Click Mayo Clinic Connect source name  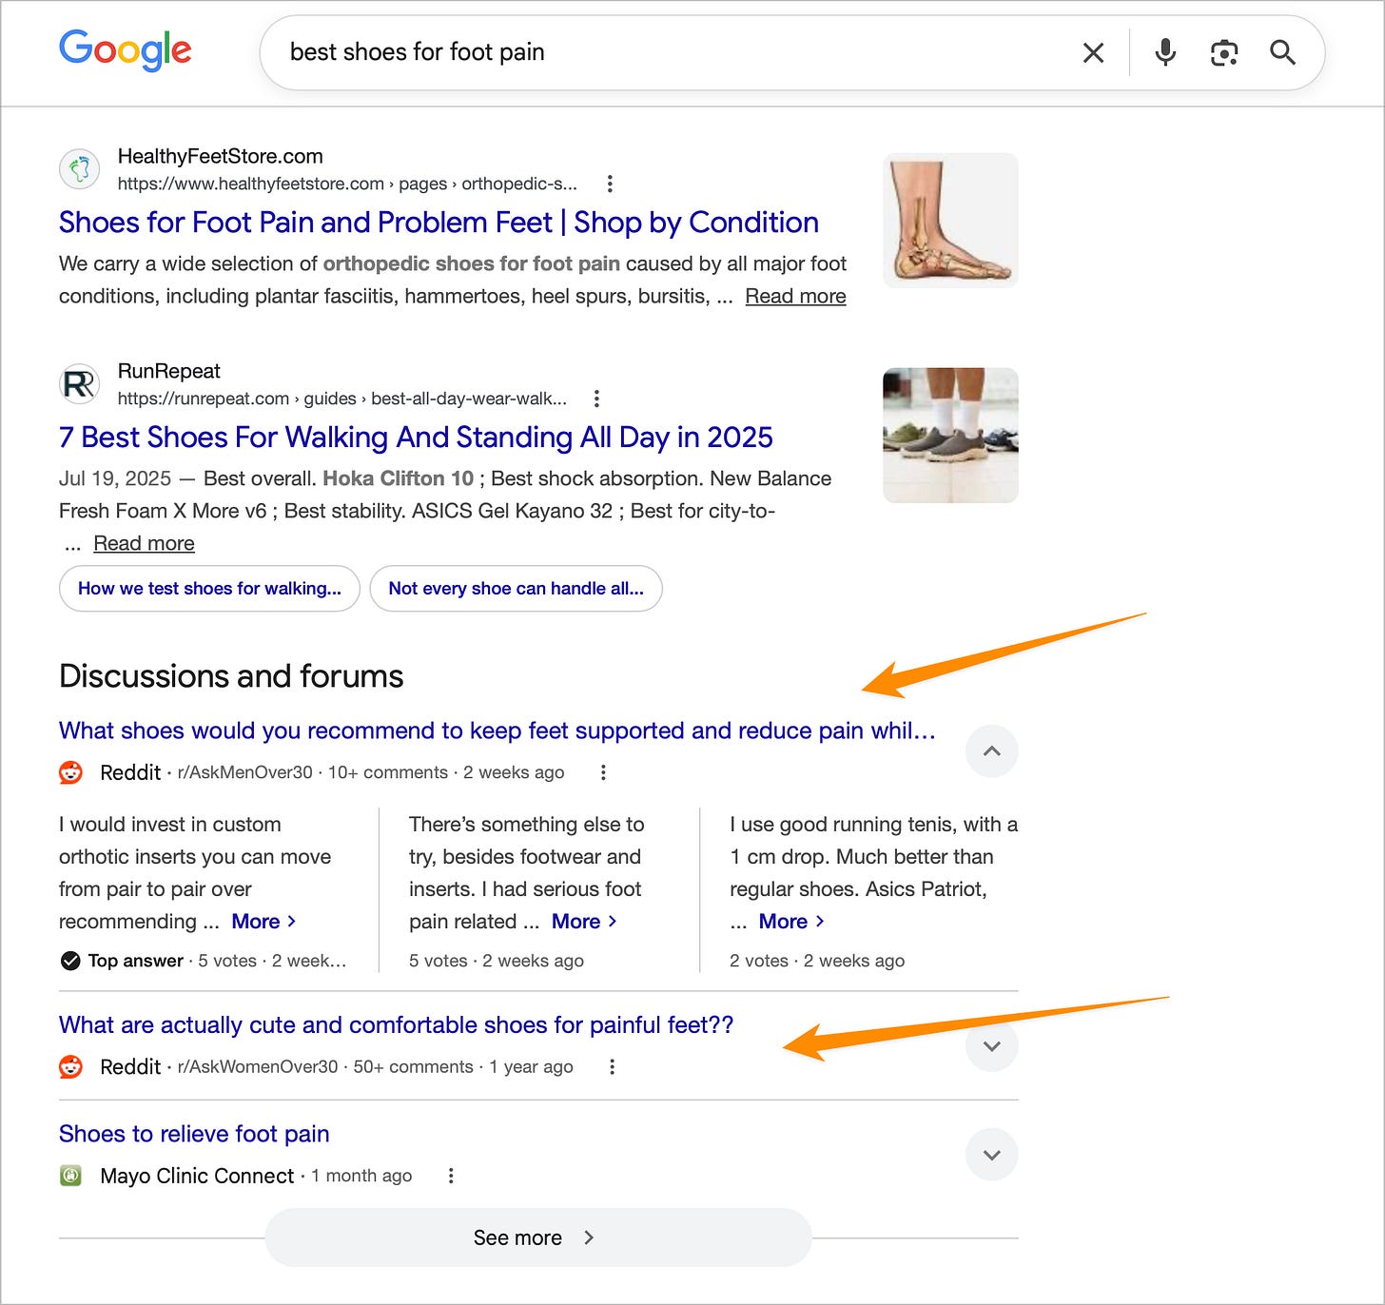coord(197,1176)
